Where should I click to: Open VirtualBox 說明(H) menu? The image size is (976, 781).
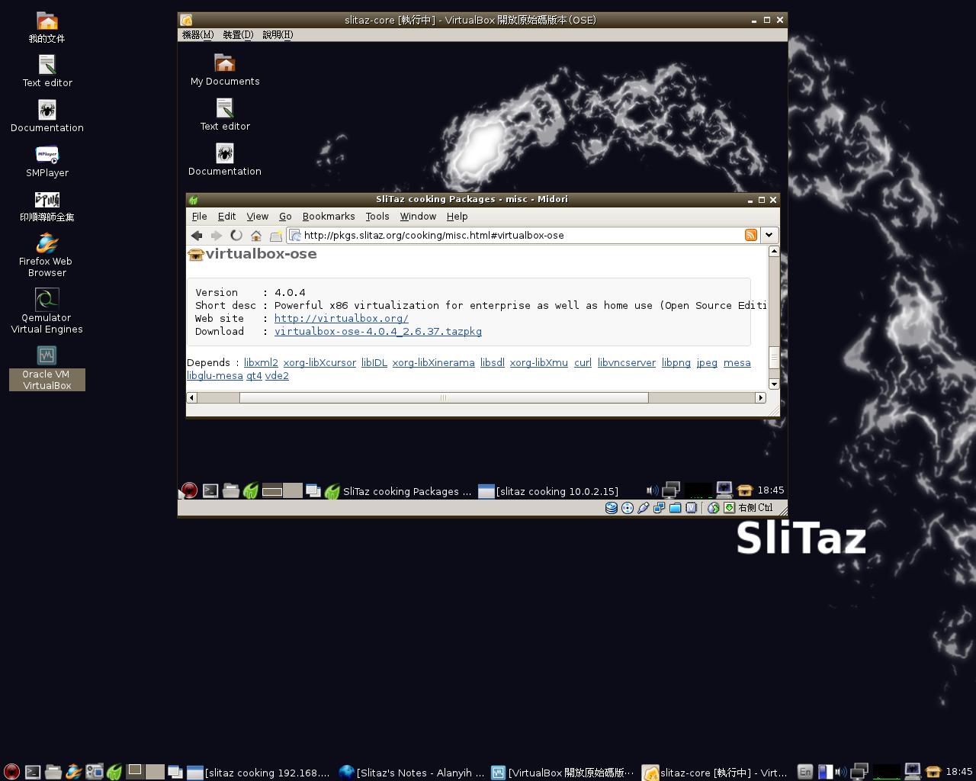pos(278,34)
